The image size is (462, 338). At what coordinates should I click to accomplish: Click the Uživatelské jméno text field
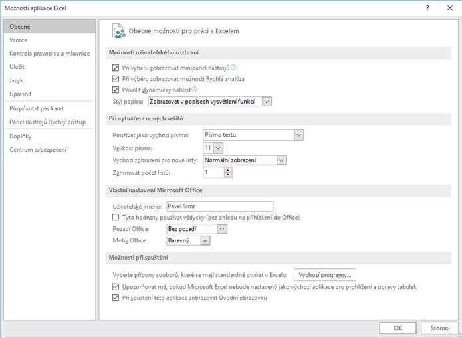tap(220, 206)
